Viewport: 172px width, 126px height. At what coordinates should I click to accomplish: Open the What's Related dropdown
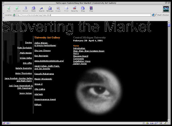[x=160, y=15]
